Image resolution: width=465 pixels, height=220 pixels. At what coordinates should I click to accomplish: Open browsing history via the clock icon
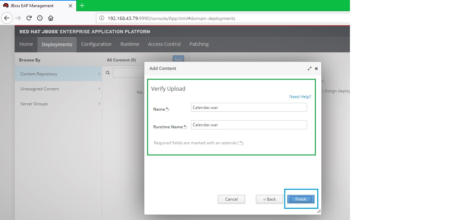40,18
